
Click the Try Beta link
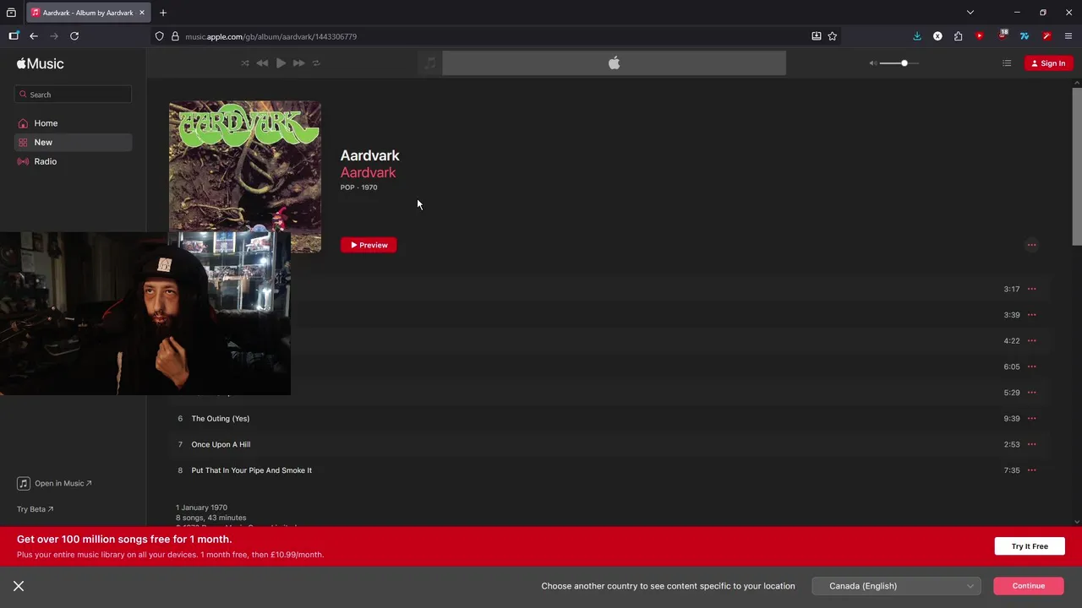35,509
